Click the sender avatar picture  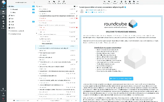coord(82,11)
